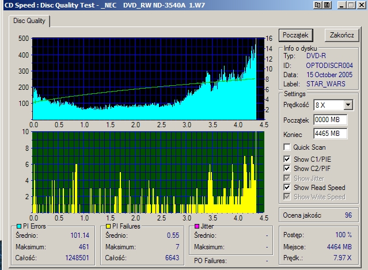368x270 pixels.
Task: Click the greyed Show Write Speed checkbox
Action: point(287,196)
